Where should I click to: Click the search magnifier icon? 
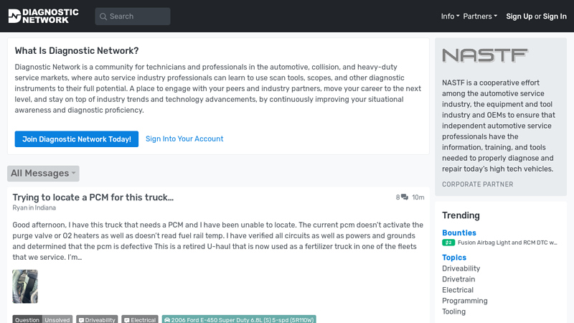click(103, 17)
